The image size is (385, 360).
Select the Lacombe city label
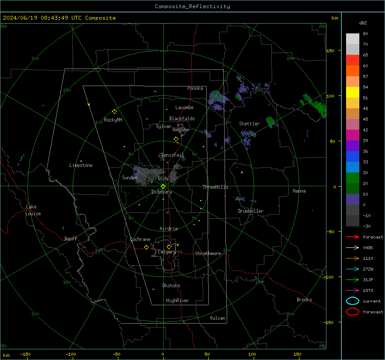[184, 107]
